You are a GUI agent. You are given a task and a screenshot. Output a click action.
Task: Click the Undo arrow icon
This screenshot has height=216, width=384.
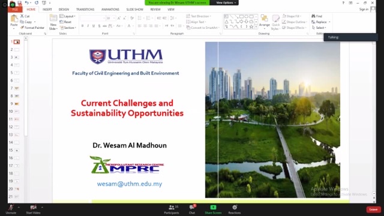pos(26,2)
